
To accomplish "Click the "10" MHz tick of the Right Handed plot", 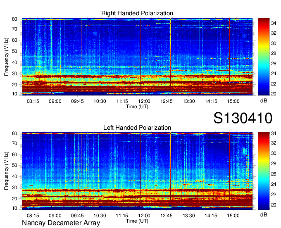I will [x=14, y=94].
